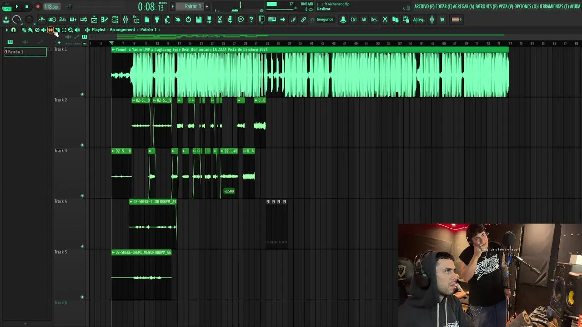Open the Mixer window
582x327 pixels.
tap(125, 20)
